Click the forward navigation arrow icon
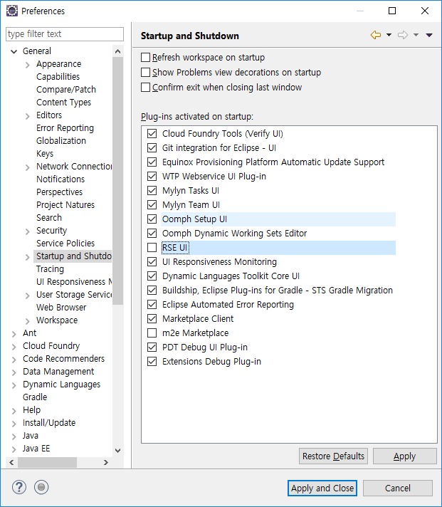442x507 pixels. pos(403,35)
